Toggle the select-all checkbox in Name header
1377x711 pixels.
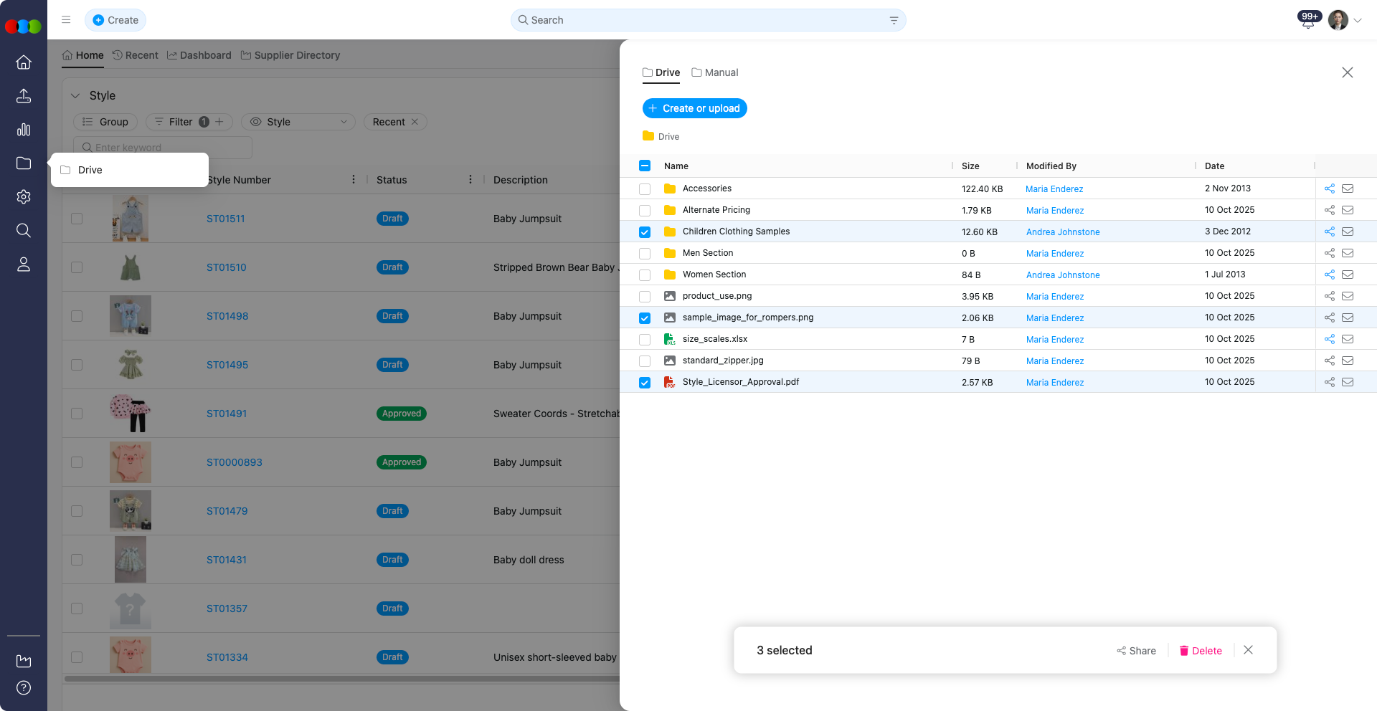coord(645,166)
